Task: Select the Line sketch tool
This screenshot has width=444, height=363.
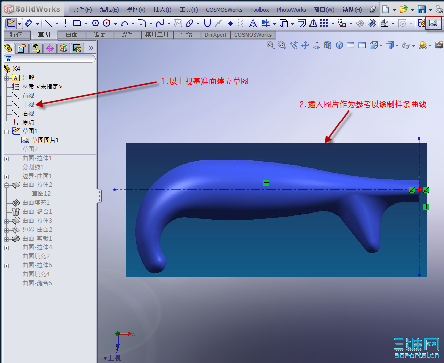Action: pos(48,23)
